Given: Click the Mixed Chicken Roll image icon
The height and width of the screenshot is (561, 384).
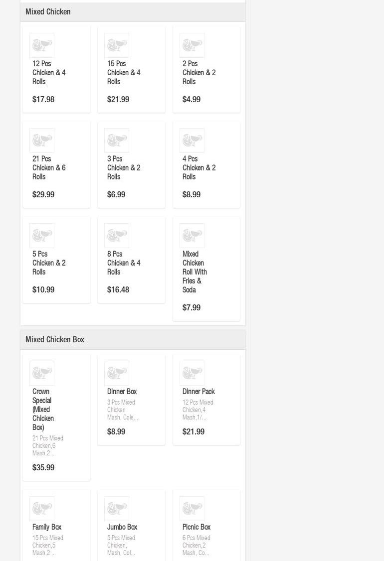Looking at the screenshot, I should (x=192, y=236).
